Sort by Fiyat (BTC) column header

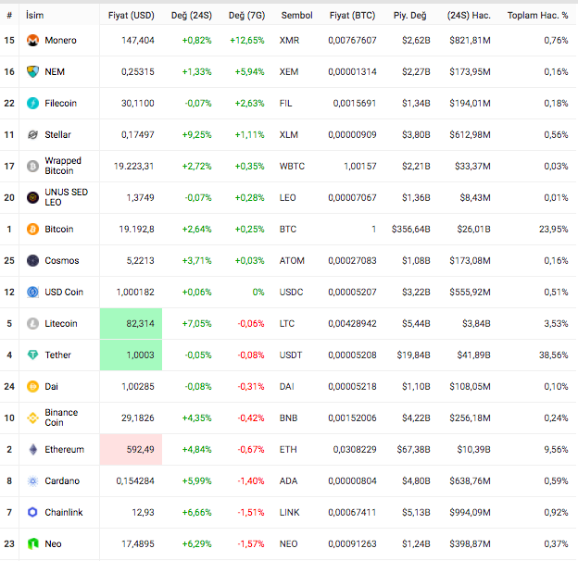click(x=352, y=15)
